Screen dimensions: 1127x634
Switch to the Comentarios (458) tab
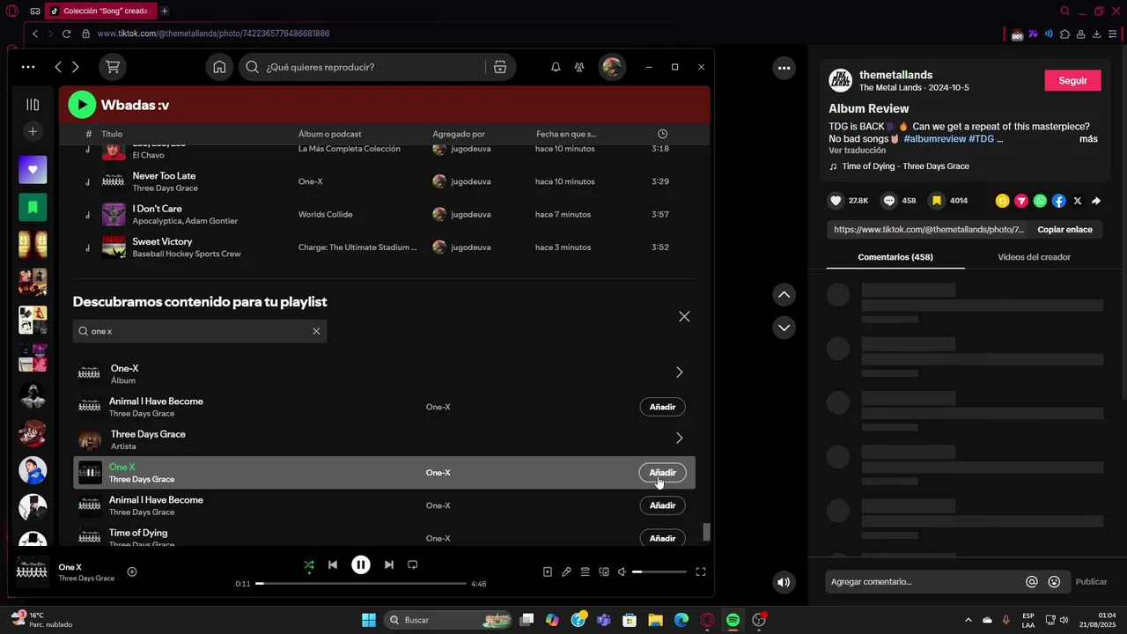point(895,257)
